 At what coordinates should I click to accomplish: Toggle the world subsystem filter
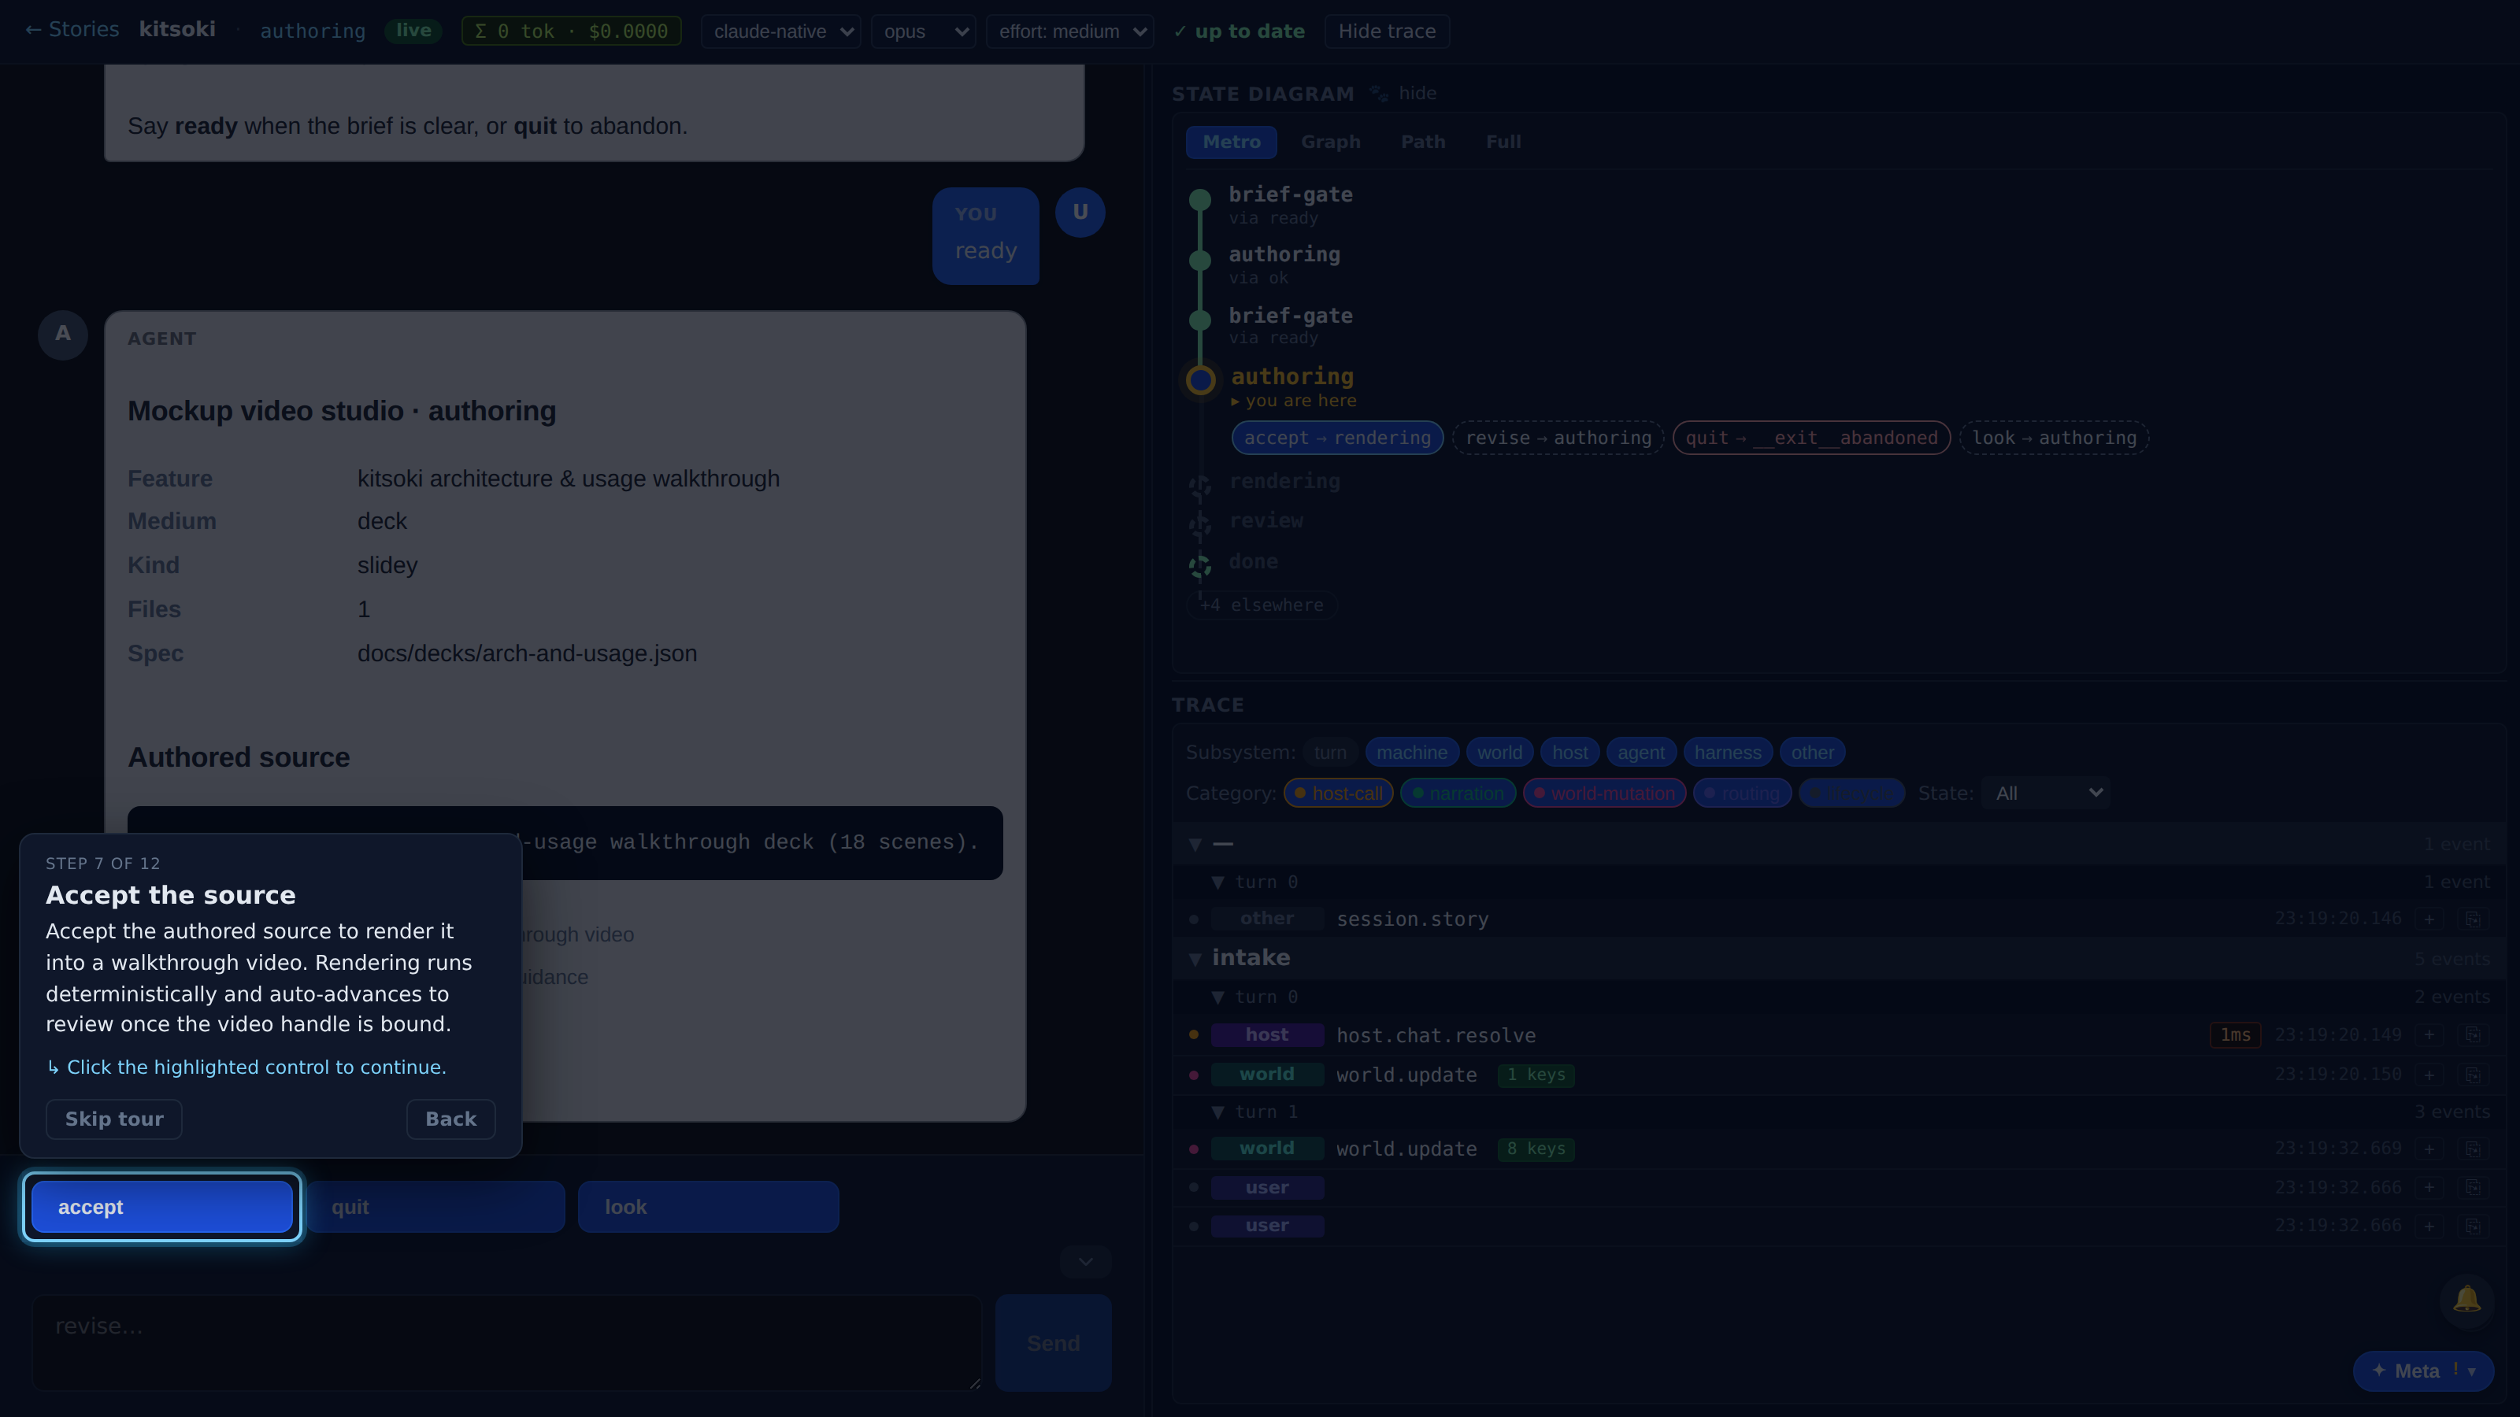click(1499, 752)
